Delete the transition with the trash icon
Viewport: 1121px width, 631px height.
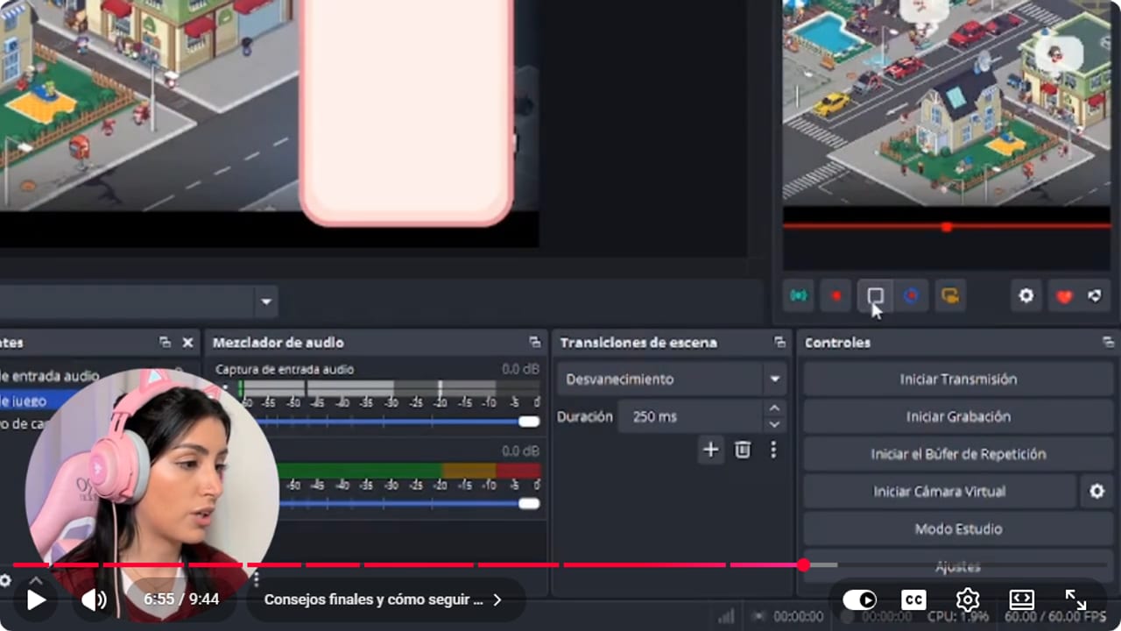click(743, 450)
